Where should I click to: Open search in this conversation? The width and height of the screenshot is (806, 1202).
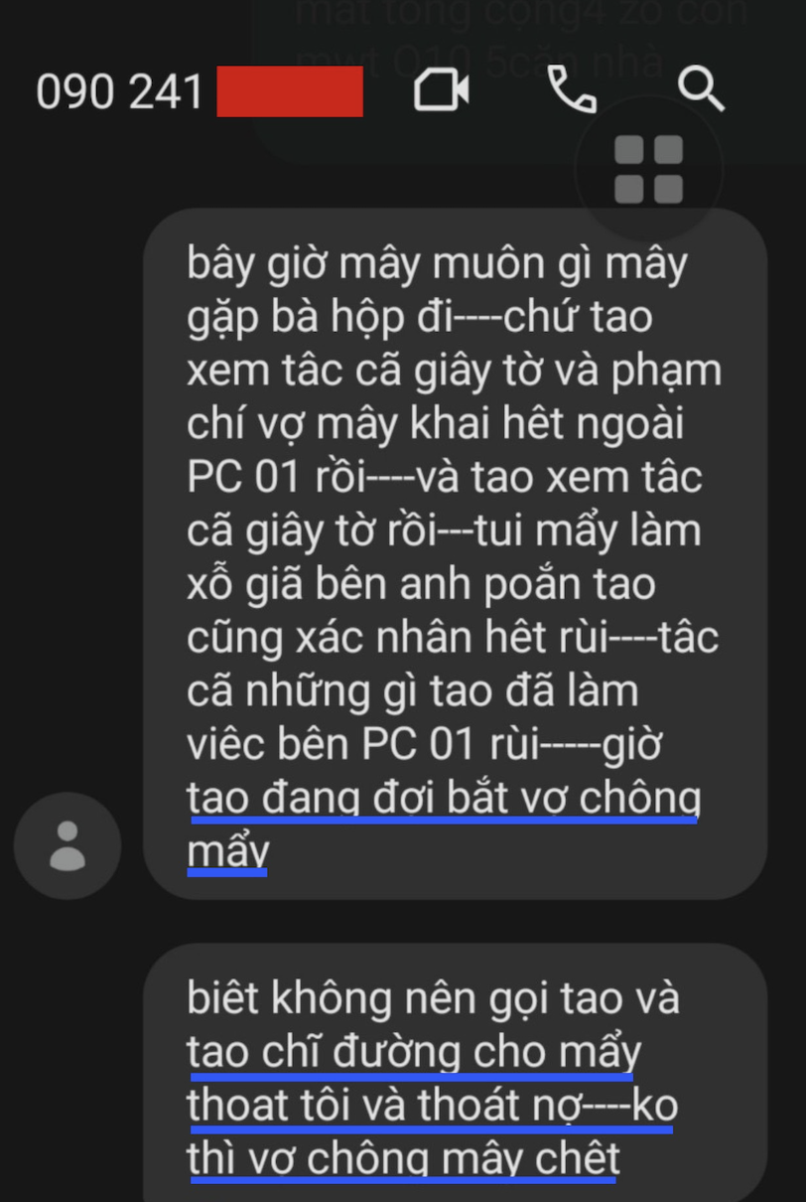(x=702, y=90)
